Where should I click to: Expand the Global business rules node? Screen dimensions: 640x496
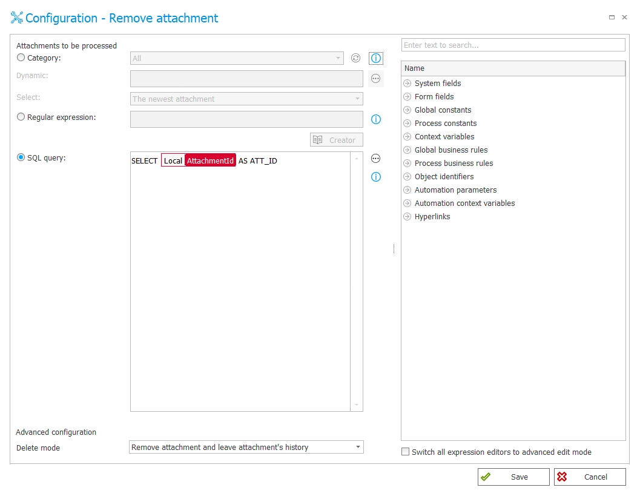coord(407,150)
